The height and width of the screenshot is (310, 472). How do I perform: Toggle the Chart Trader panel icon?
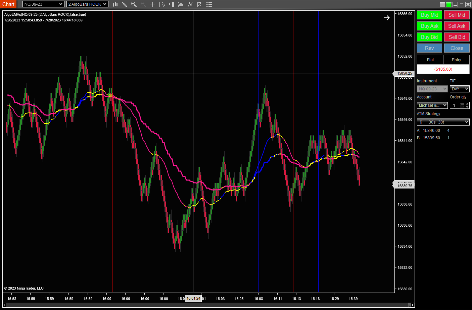tap(171, 4)
